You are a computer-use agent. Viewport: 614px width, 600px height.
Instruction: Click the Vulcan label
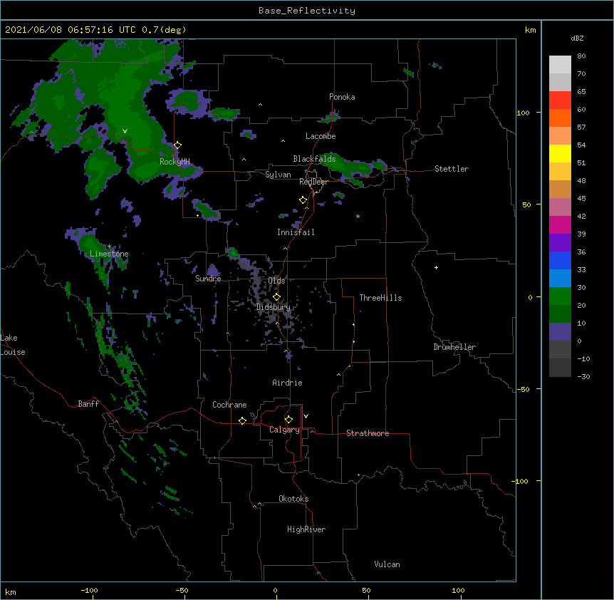tap(387, 564)
